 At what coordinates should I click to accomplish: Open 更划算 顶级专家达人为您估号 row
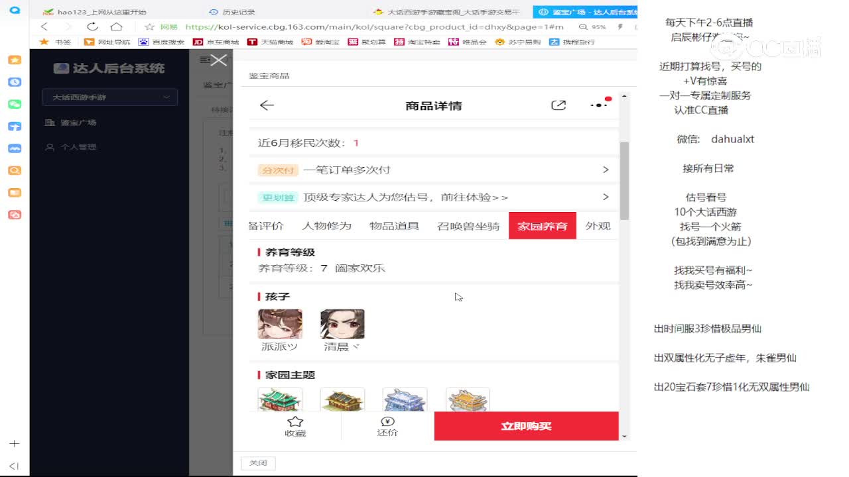pos(434,197)
